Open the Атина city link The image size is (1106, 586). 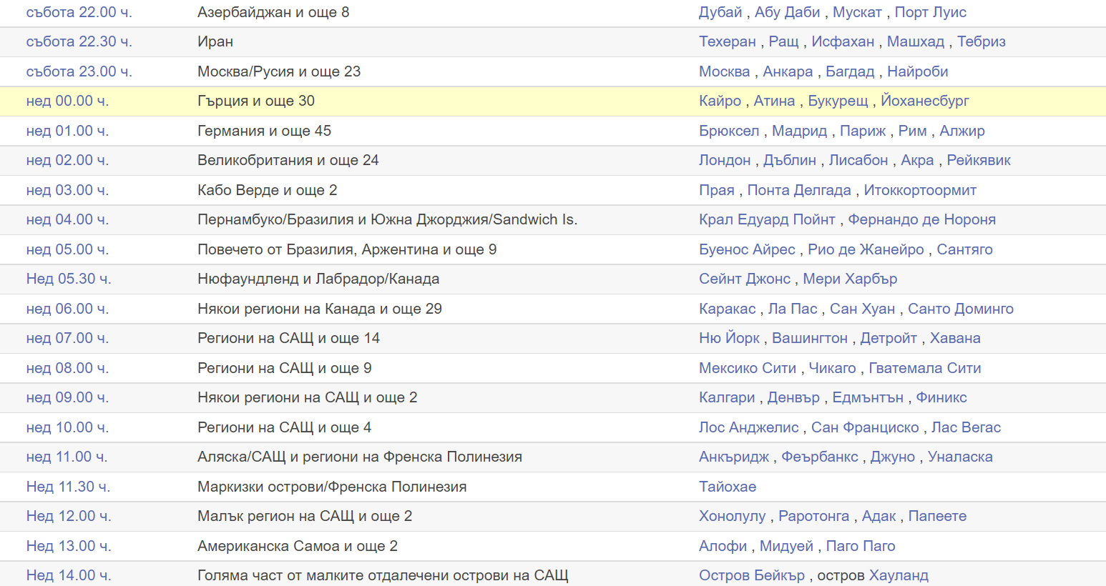coord(774,101)
